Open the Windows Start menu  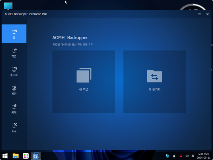[x=5, y=156]
